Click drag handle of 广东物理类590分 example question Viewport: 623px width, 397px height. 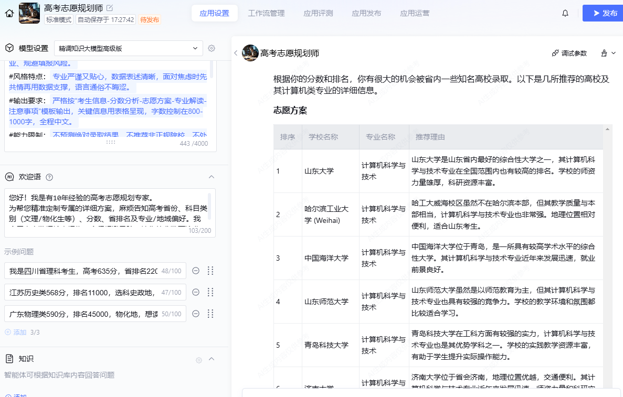click(210, 314)
